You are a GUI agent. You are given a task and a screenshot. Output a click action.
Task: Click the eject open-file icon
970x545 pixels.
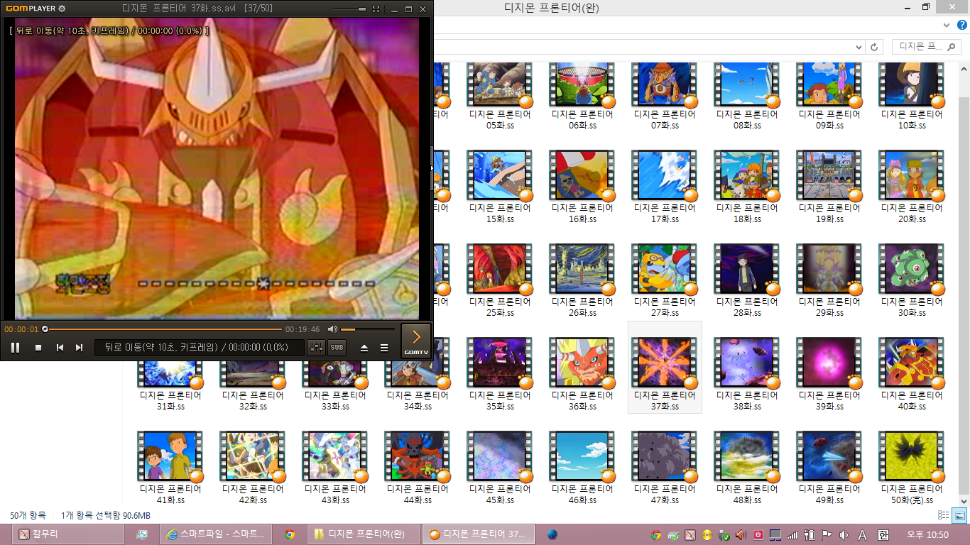coord(364,348)
